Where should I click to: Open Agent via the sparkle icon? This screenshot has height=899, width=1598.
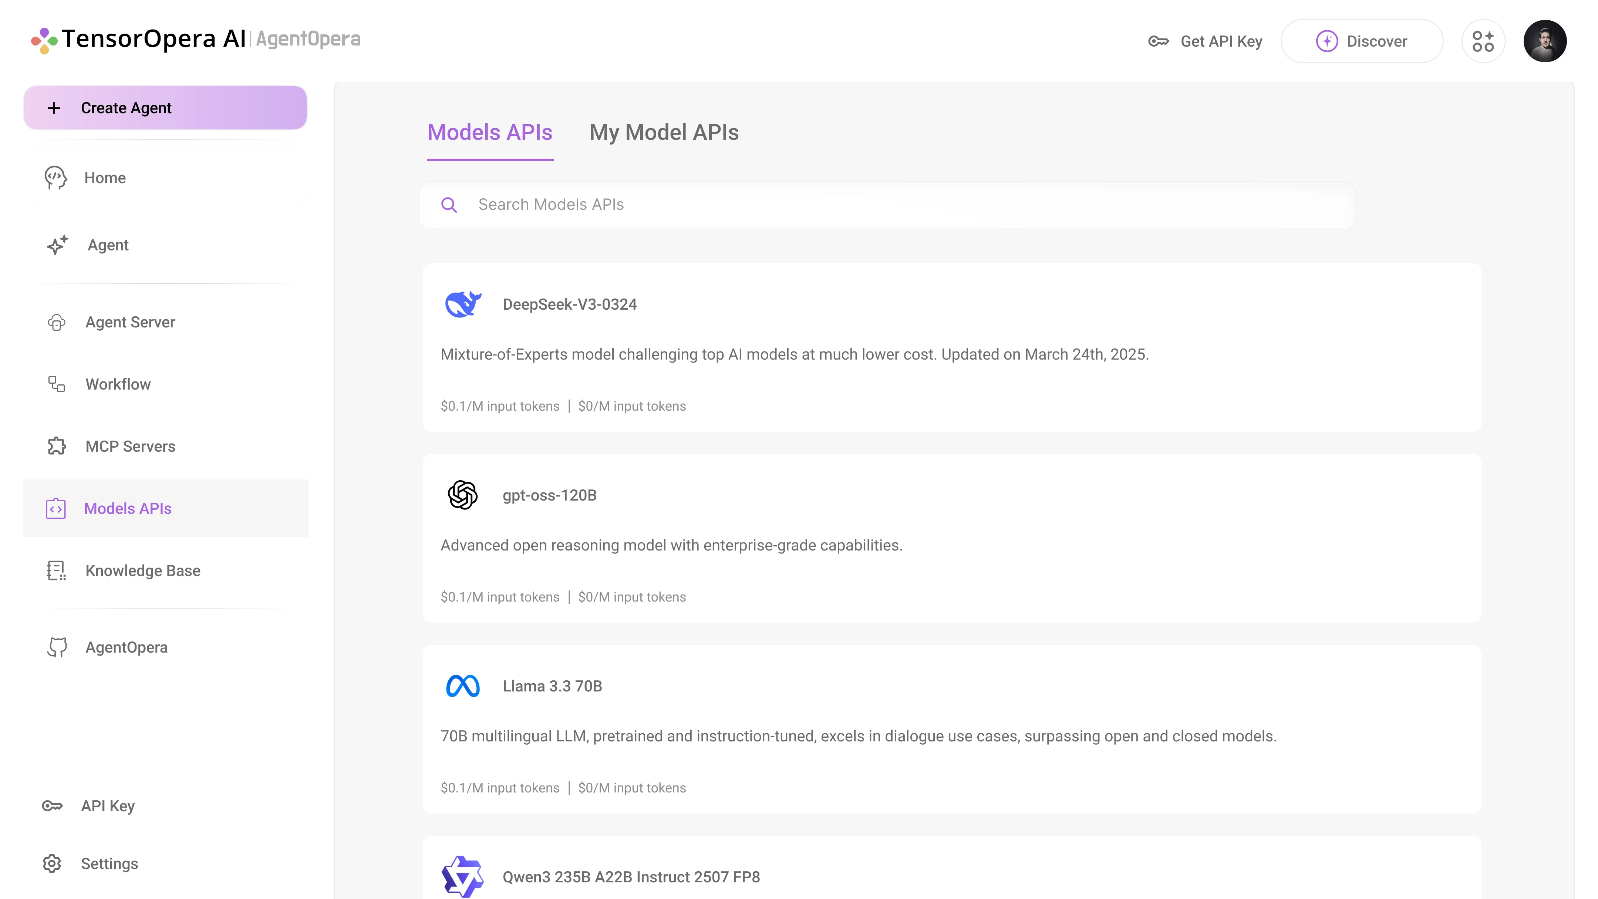pos(57,245)
